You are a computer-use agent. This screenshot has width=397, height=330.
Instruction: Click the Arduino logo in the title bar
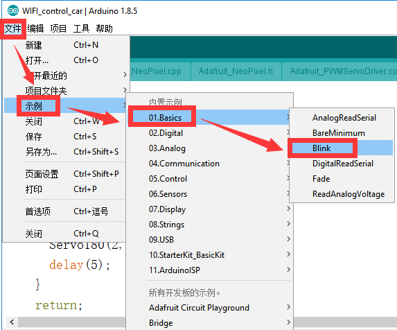click(13, 10)
